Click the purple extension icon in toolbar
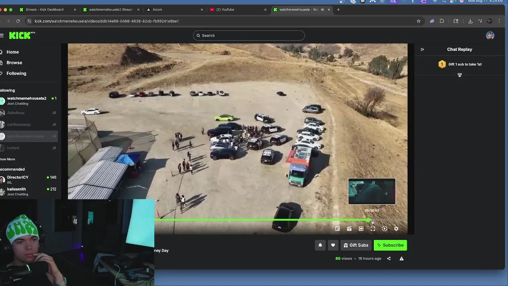Image resolution: width=508 pixels, height=286 pixels. tap(432, 21)
